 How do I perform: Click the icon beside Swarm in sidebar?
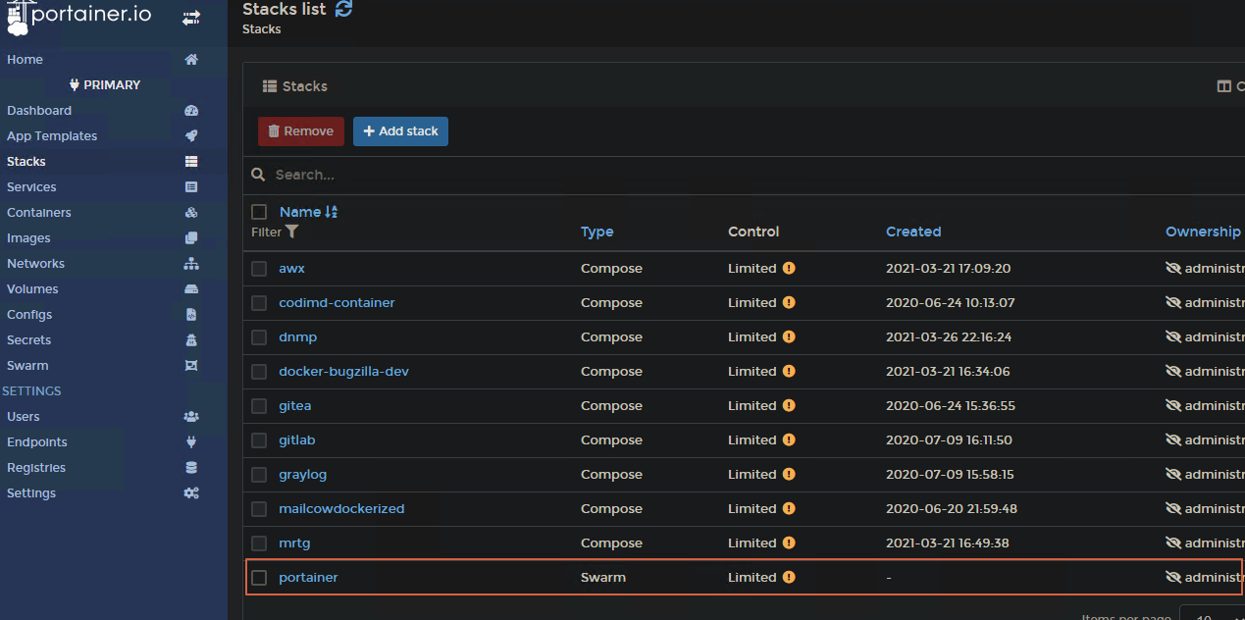pos(191,366)
